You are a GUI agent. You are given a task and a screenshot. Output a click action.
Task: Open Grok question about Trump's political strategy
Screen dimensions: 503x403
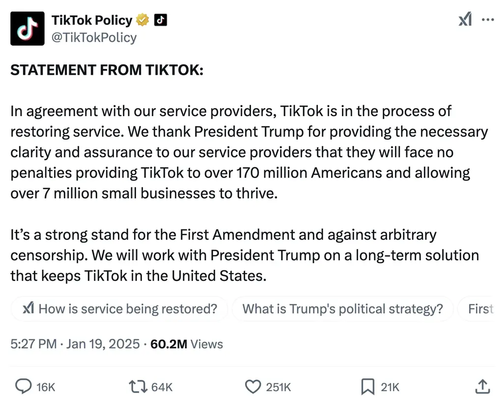coord(342,309)
